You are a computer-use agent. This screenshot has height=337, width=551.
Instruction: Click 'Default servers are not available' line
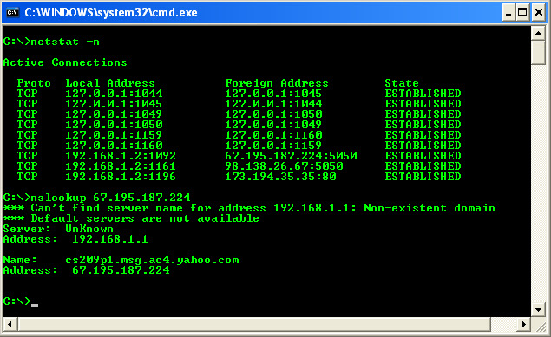point(131,218)
